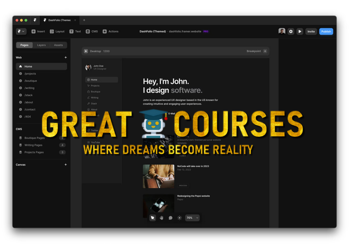This screenshot has width=349, height=247.
Task: Select the DashFolio (Themed) window tab
Action: (59, 20)
